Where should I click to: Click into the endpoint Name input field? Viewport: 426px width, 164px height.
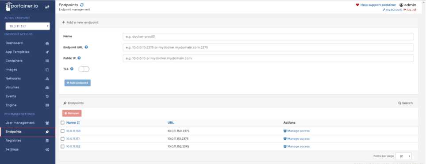[x=268, y=37]
